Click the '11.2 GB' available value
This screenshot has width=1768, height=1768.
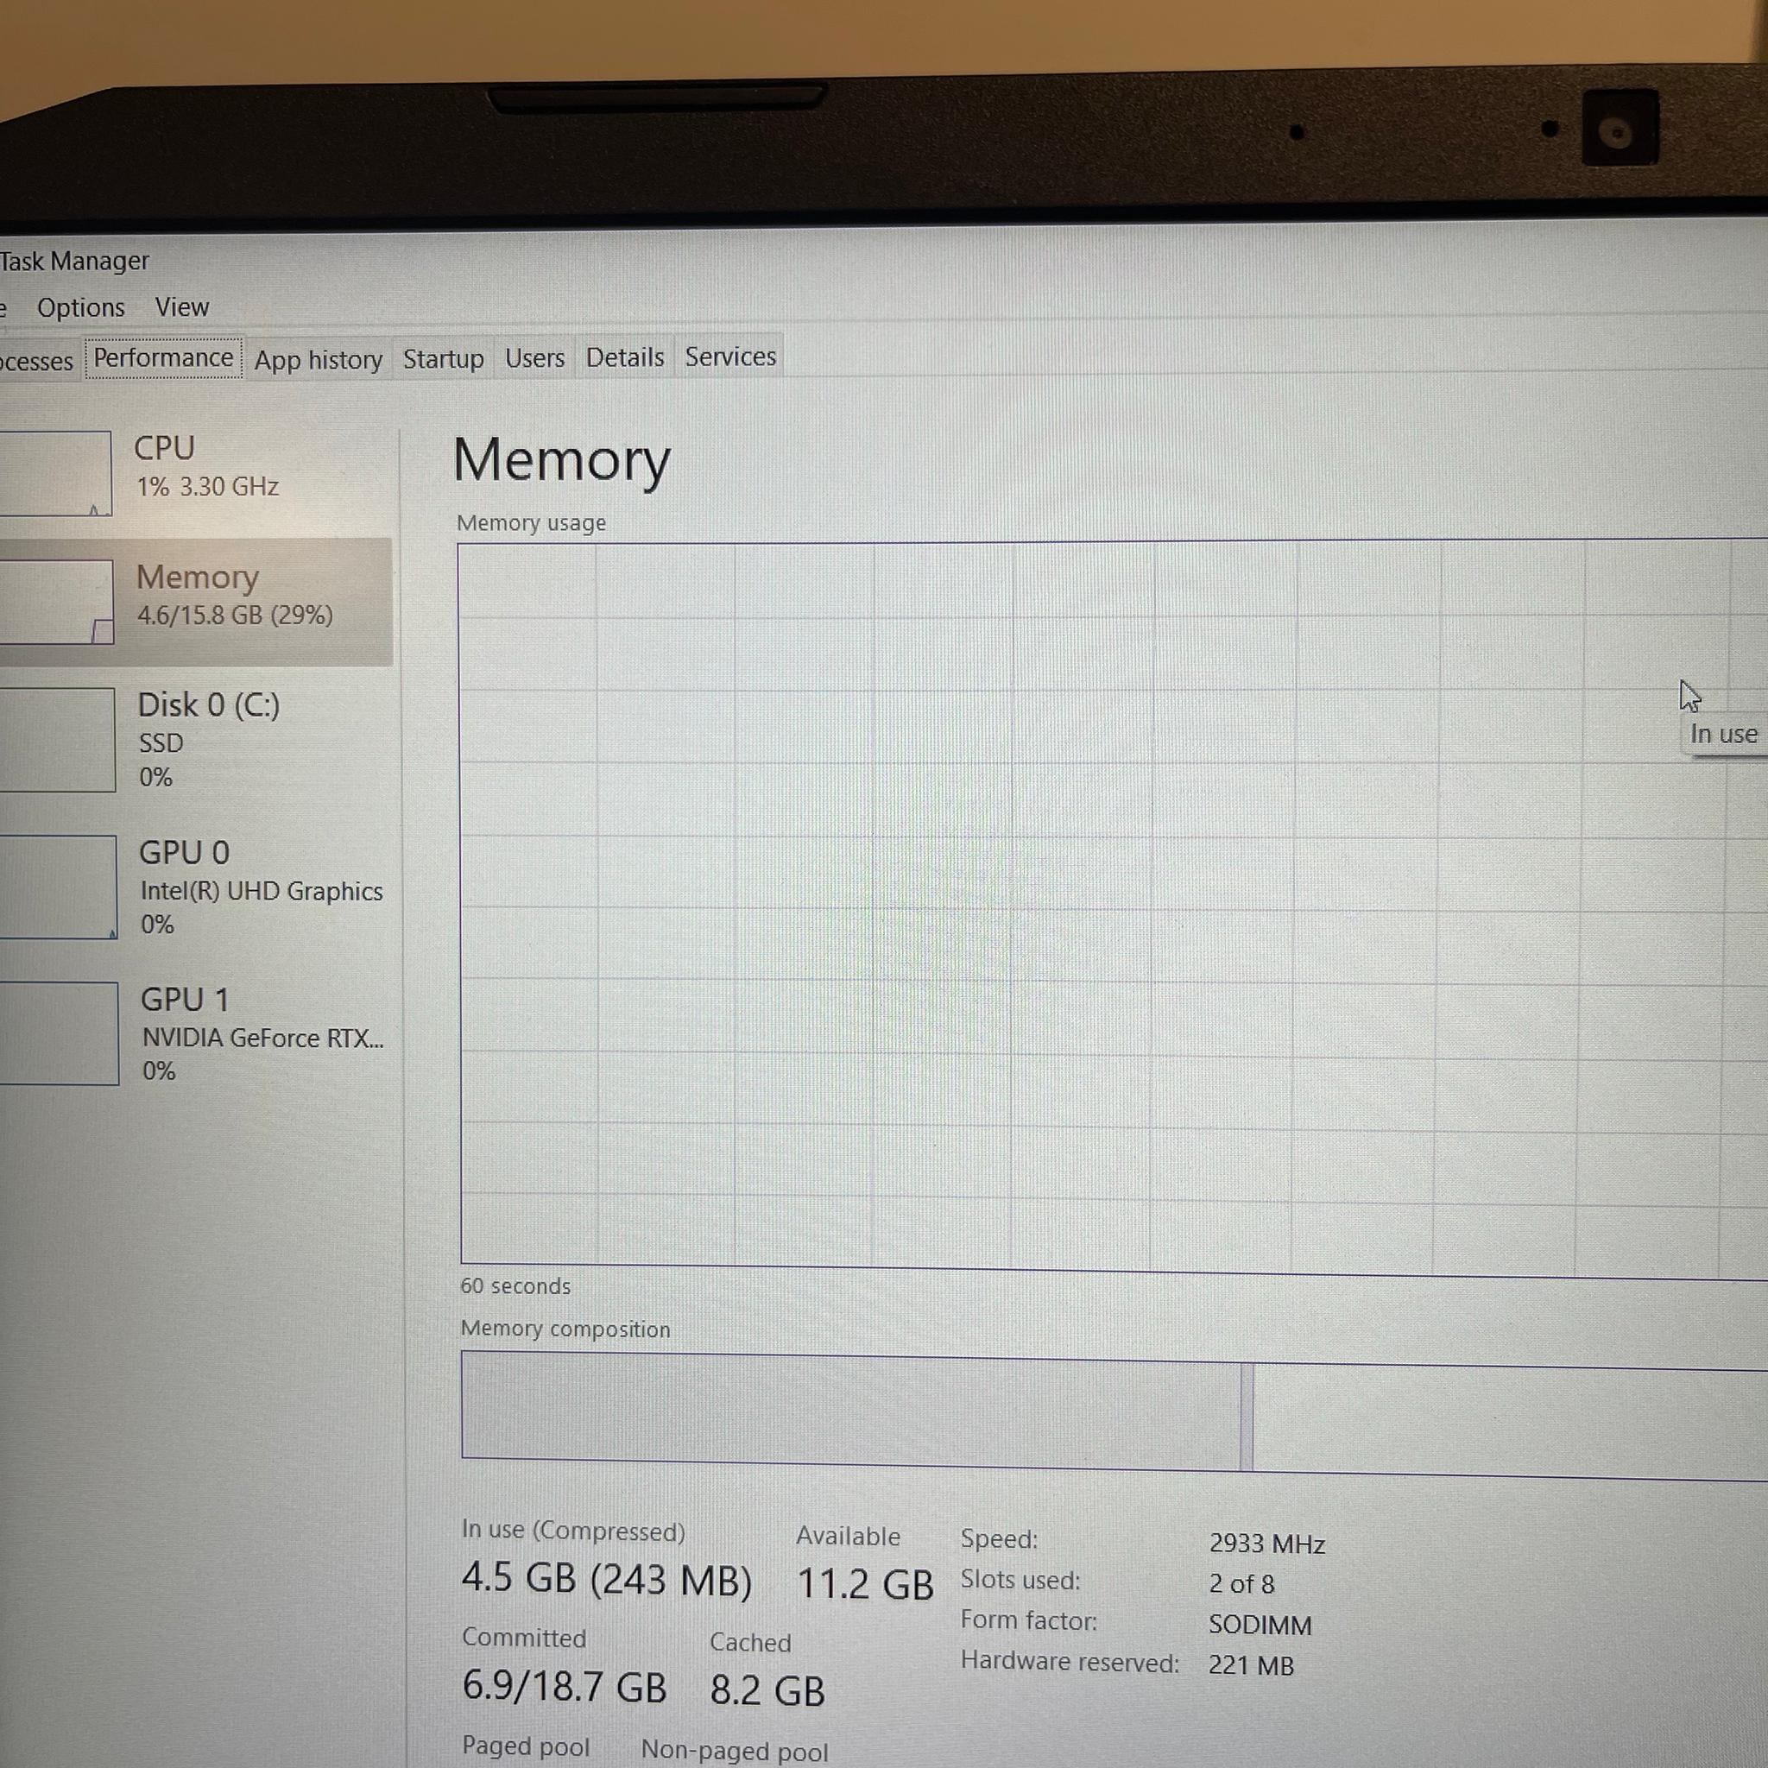[865, 1584]
